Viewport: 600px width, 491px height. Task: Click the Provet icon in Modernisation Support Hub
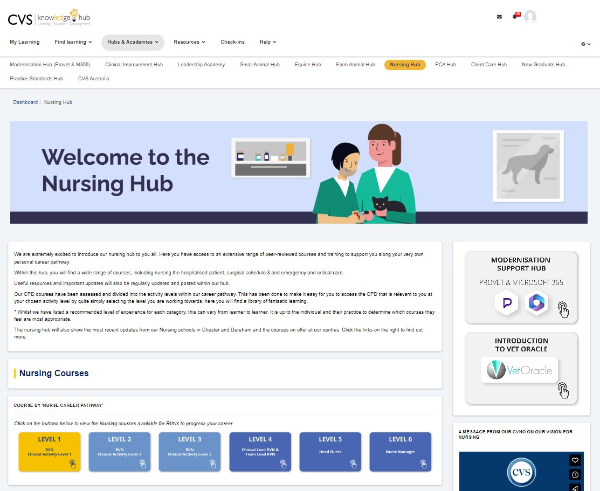tap(506, 303)
